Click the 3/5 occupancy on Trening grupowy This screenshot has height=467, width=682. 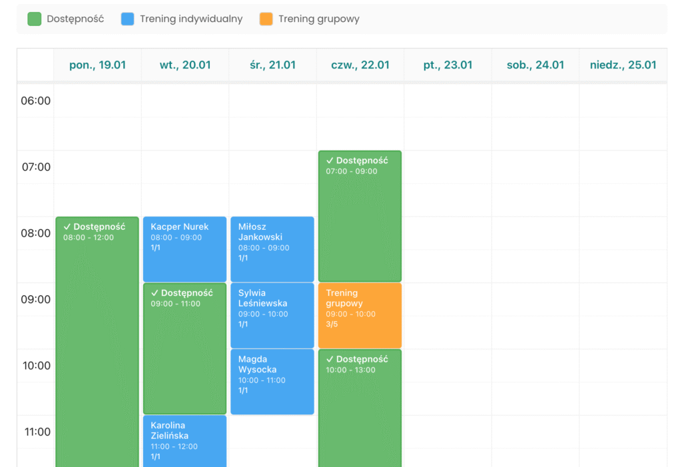(332, 324)
